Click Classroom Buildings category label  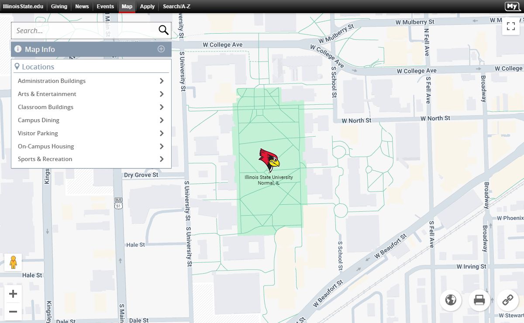(45, 107)
